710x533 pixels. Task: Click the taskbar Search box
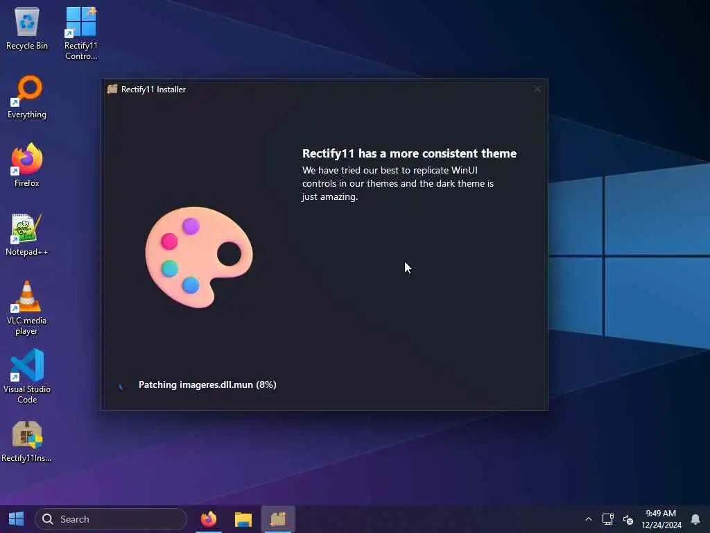pos(111,519)
